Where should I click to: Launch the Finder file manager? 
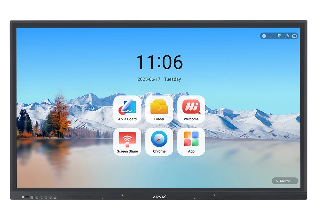click(x=159, y=109)
